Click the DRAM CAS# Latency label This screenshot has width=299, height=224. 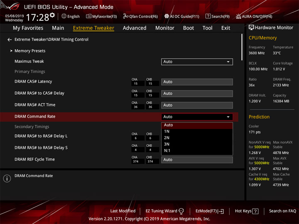click(33, 82)
